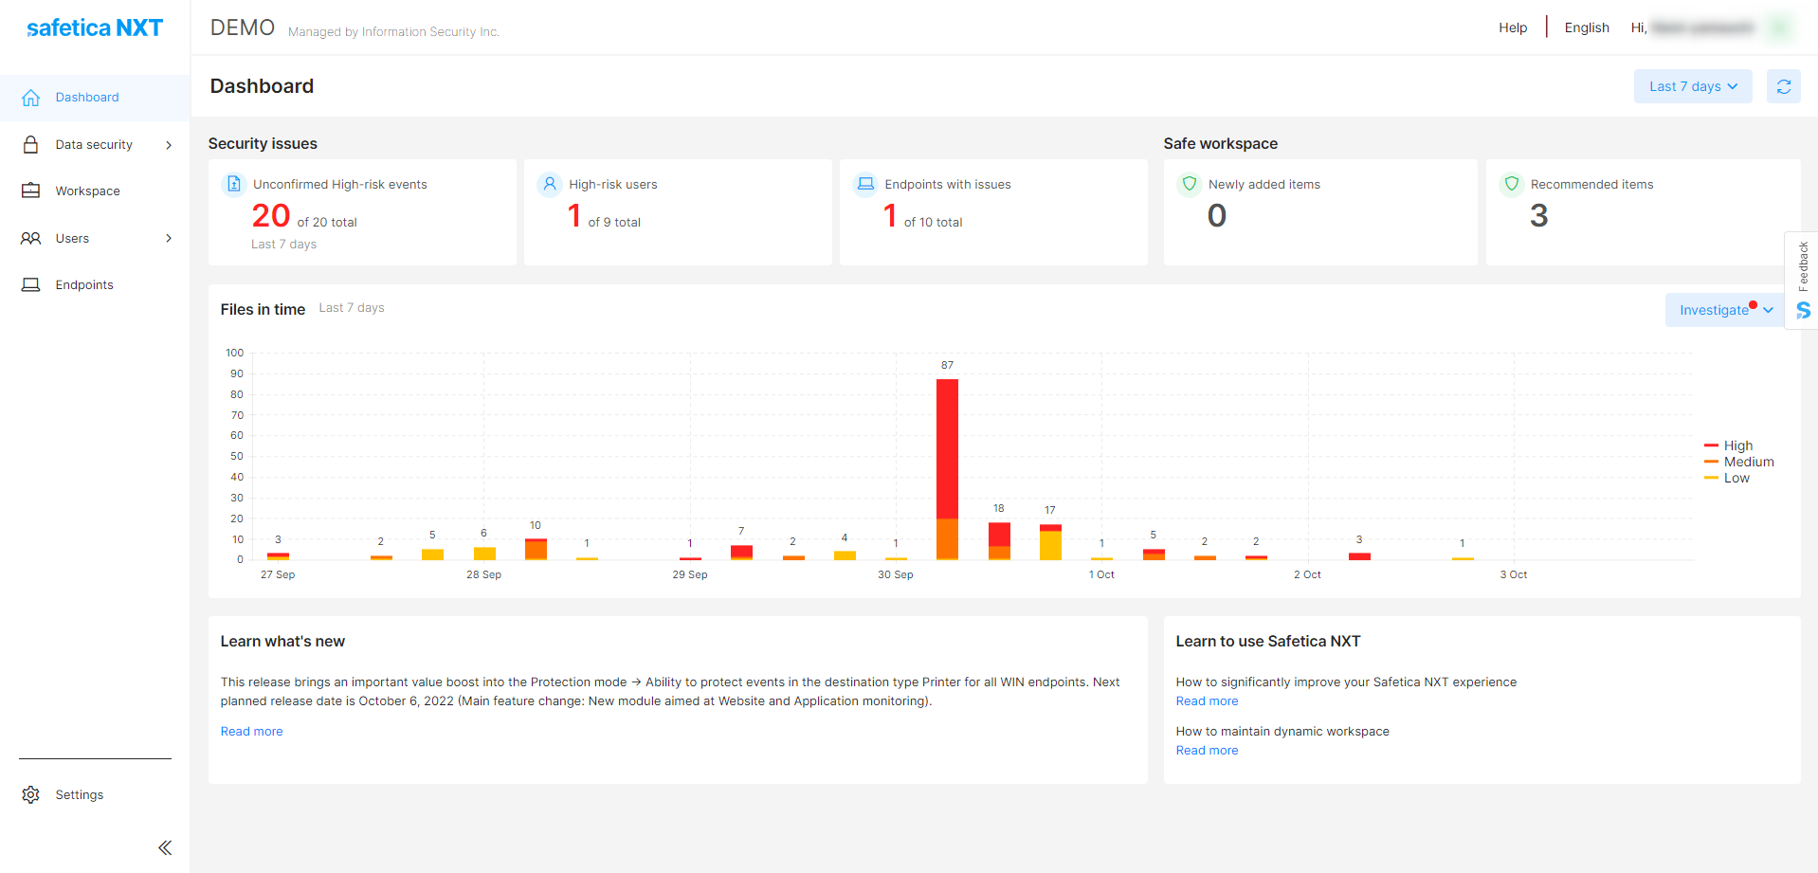Open the Investigate dropdown
The image size is (1818, 873).
click(1724, 310)
